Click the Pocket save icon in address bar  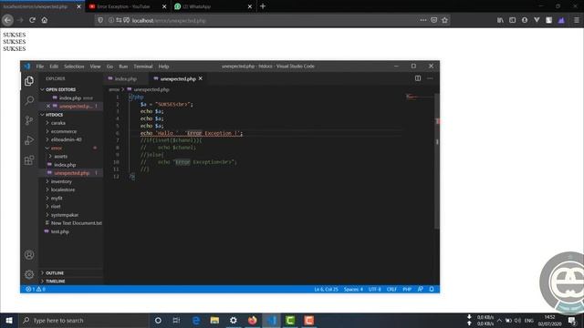pyautogui.click(x=434, y=20)
